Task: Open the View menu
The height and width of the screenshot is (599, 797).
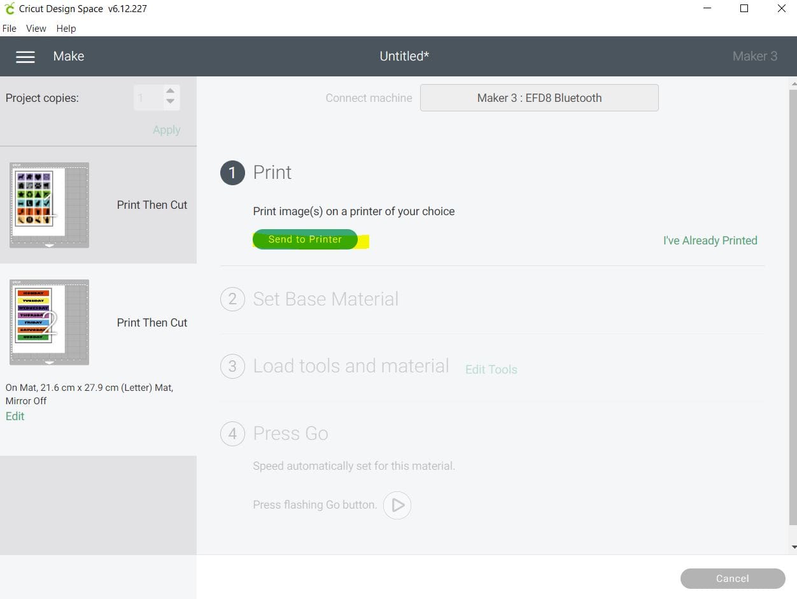Action: 36,29
